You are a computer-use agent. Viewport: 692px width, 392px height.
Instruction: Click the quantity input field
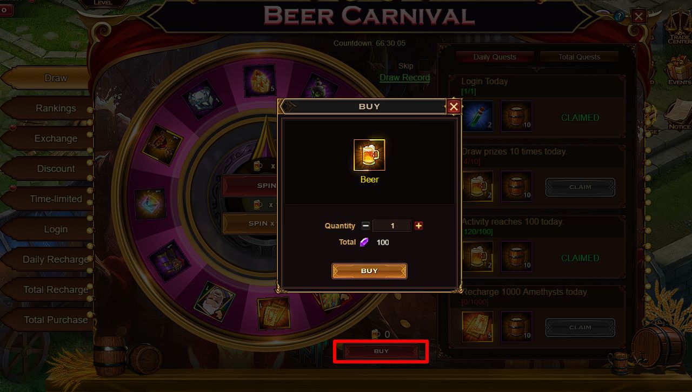392,226
